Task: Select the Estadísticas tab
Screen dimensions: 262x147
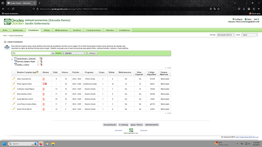Action: (124, 30)
